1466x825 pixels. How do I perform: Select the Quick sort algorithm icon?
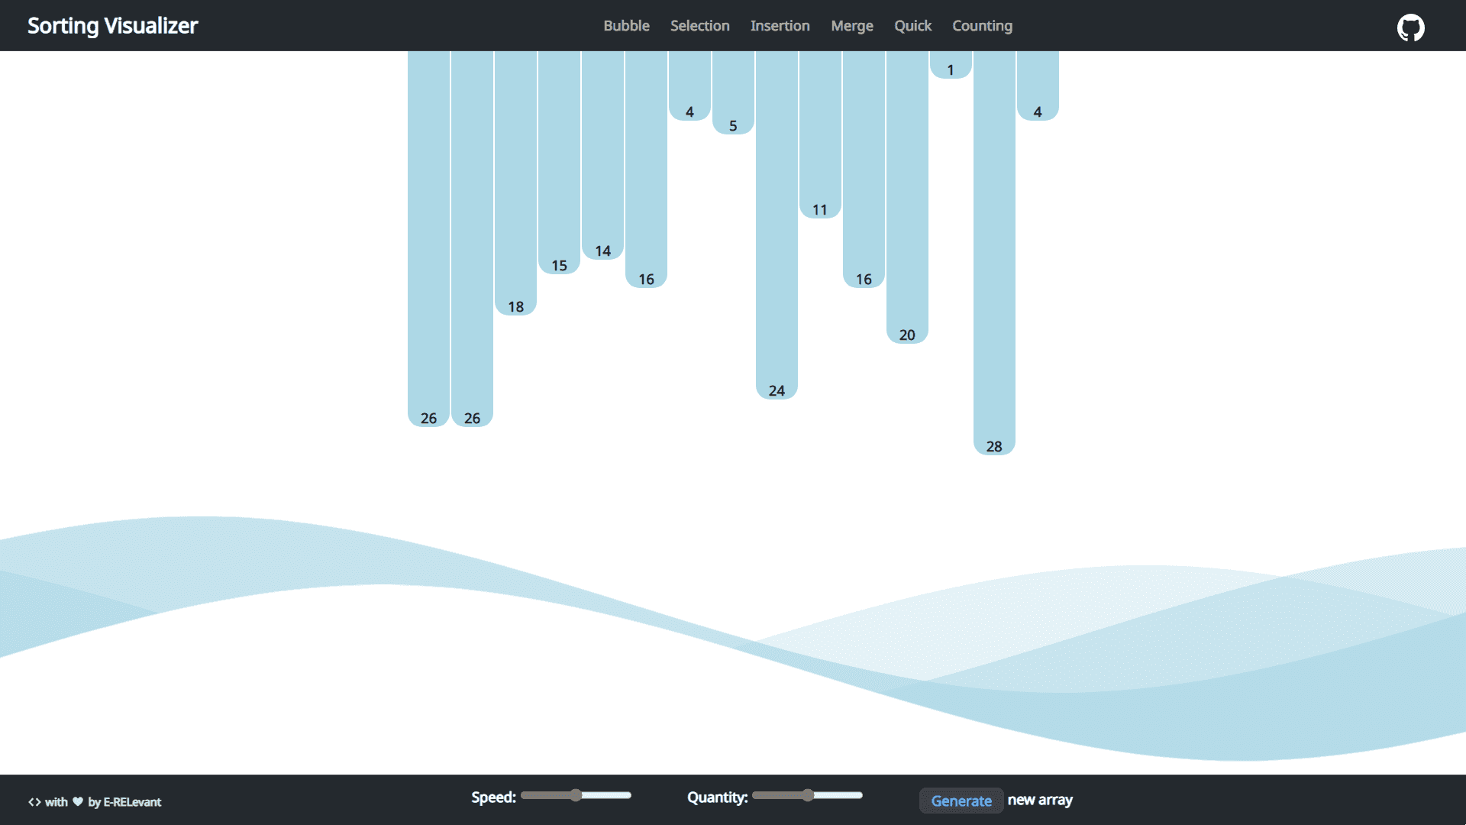[x=912, y=25]
